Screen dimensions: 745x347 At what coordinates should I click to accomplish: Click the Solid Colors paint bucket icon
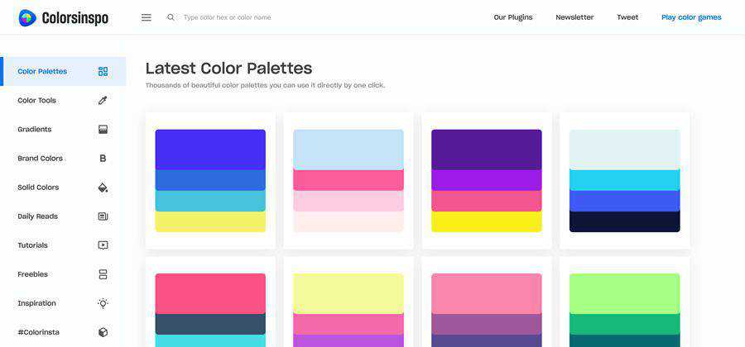[x=103, y=188]
